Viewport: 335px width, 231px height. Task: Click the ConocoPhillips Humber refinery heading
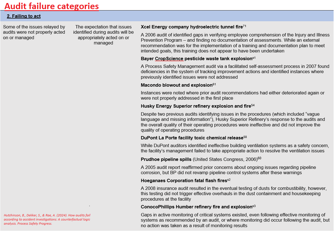(x=198, y=207)
